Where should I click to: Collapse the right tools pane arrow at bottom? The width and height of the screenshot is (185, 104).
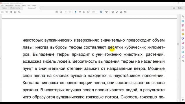click(183, 100)
